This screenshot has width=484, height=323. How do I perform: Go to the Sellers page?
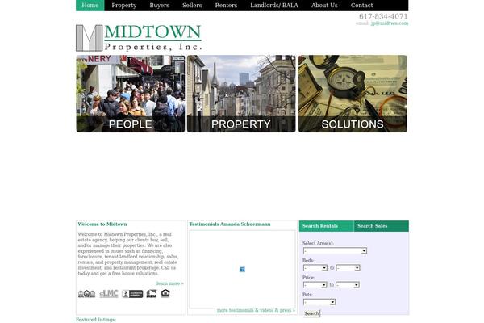tap(192, 6)
